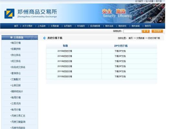Click the 交易数据 sidebar header
Viewport: 173px width, 129px height.
(x=20, y=37)
